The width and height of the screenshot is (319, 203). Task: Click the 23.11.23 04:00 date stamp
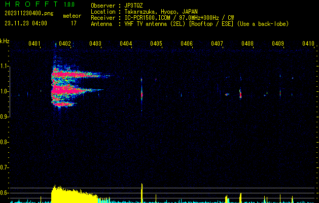click(x=26, y=23)
